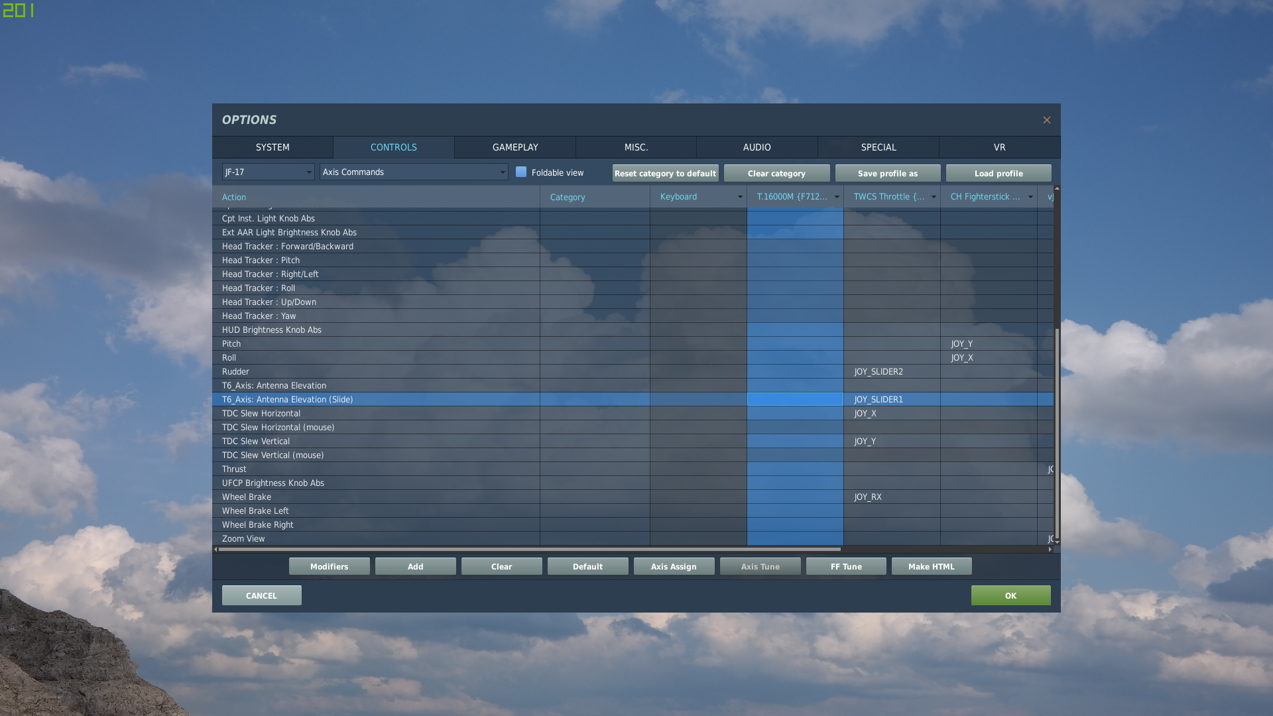Image resolution: width=1273 pixels, height=716 pixels.
Task: Click the scroll-left arrow under the table
Action: click(215, 549)
